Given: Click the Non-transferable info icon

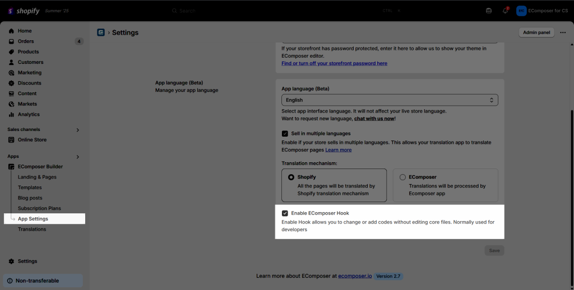Looking at the screenshot, I should click(10, 281).
